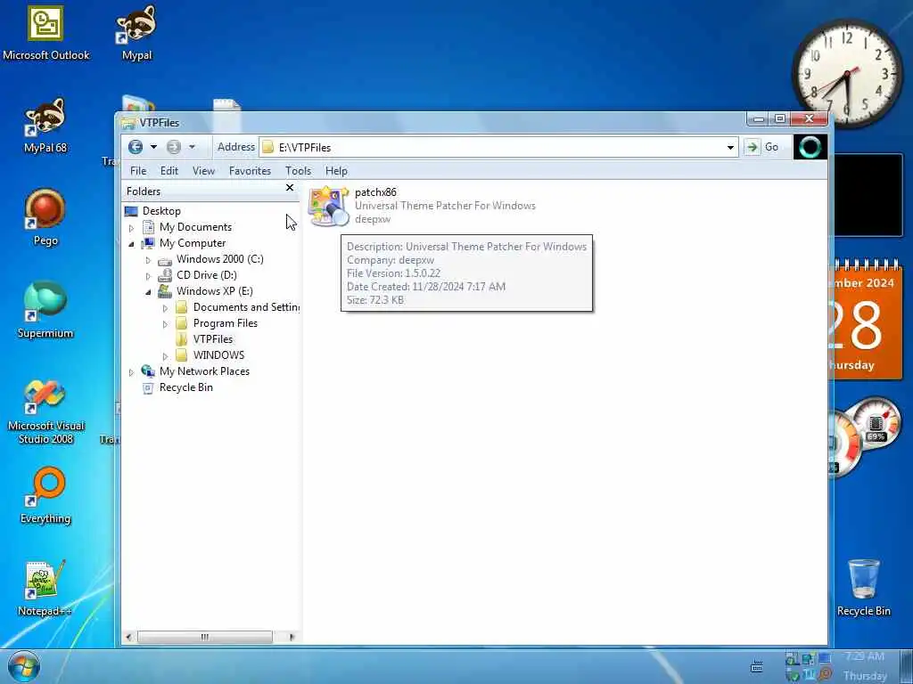The image size is (913, 684).
Task: Click the keyboard icon in taskbar
Action: coord(756,666)
